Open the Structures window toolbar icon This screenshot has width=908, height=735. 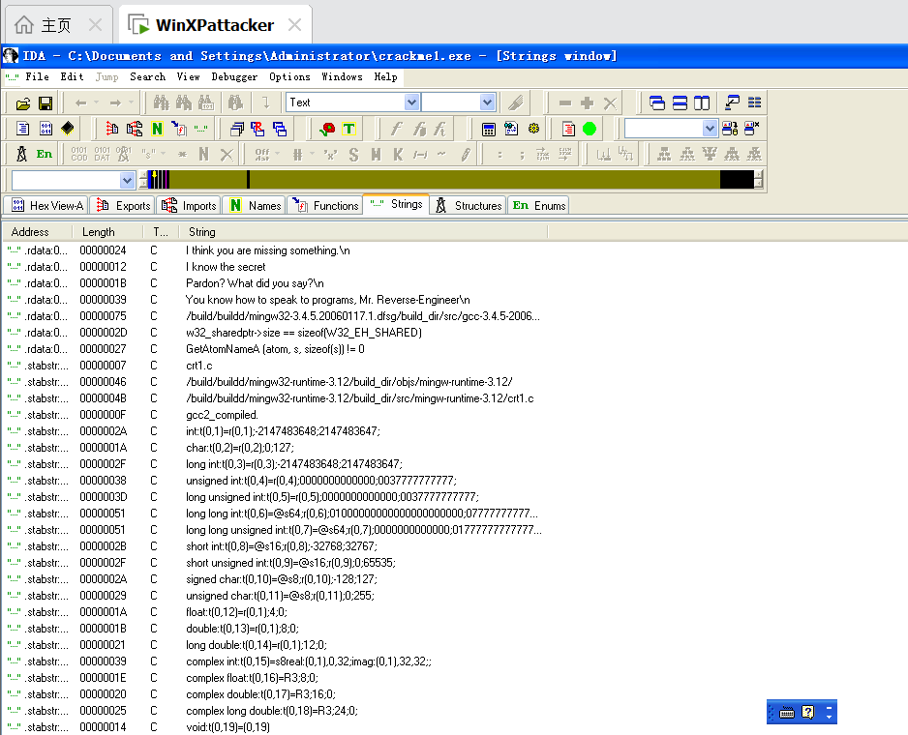coord(22,154)
